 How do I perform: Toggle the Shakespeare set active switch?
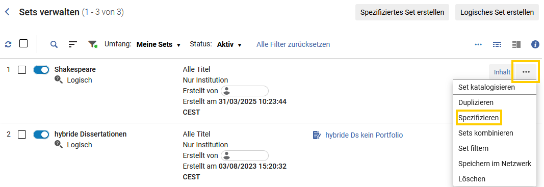[x=41, y=70]
